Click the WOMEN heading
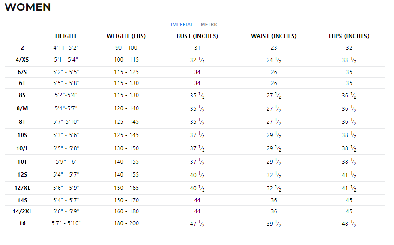 (28, 7)
